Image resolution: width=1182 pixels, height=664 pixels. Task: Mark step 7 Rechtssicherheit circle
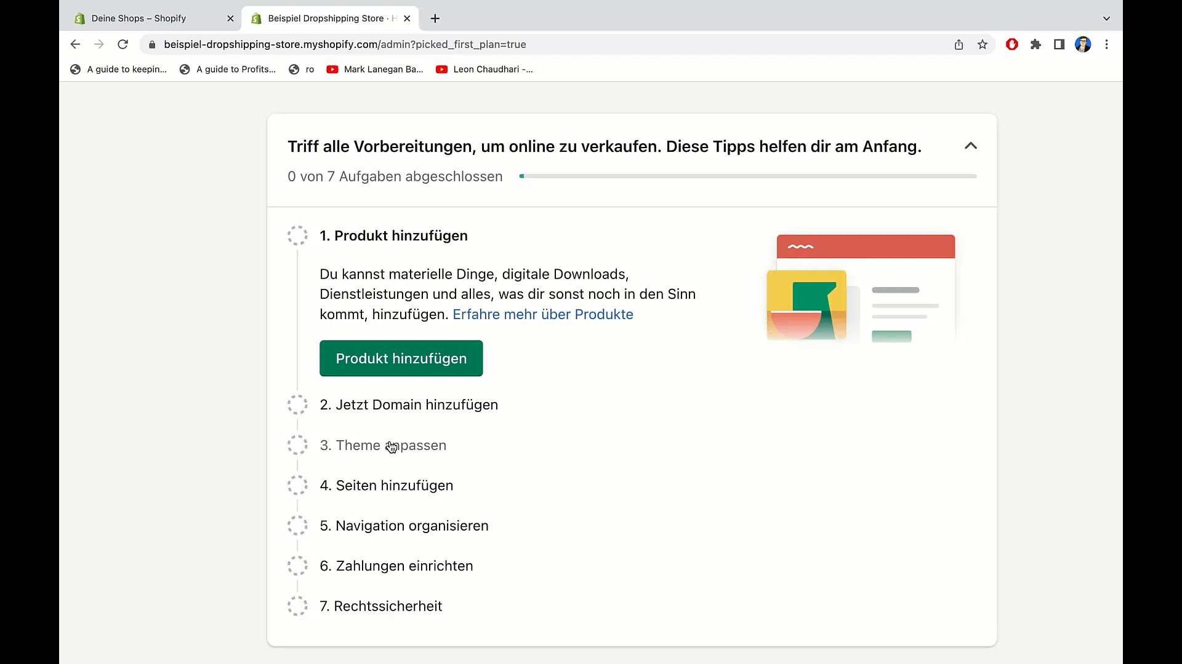[x=297, y=606]
